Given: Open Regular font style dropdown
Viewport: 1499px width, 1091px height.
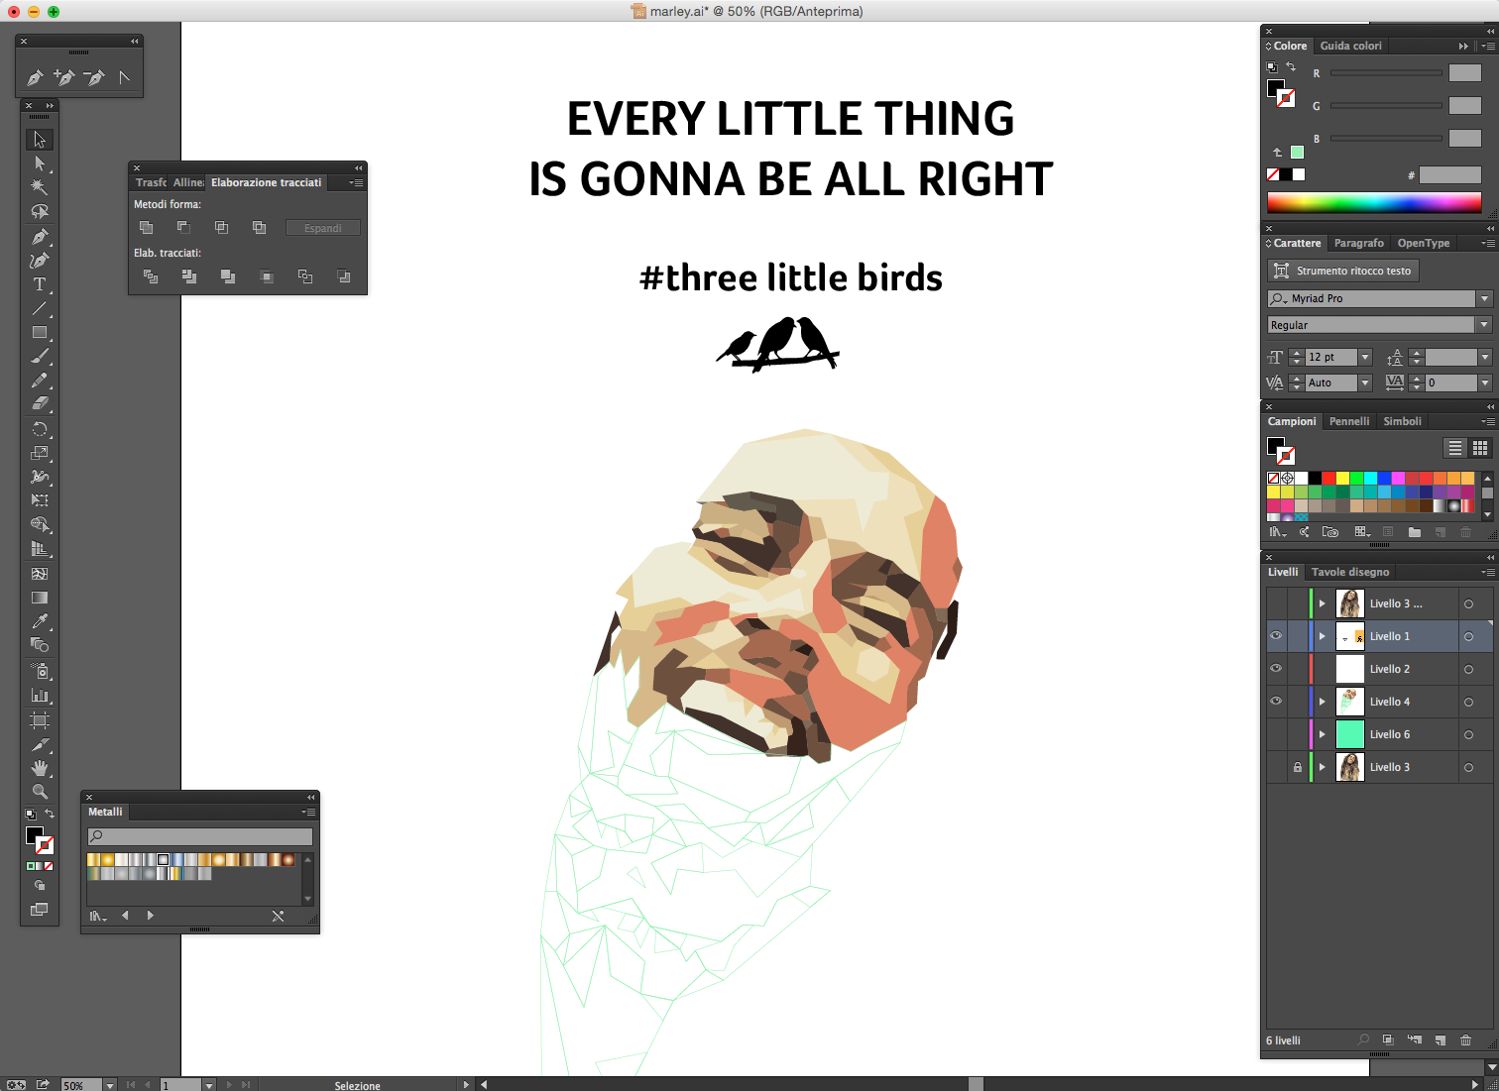Looking at the screenshot, I should click(x=1484, y=325).
